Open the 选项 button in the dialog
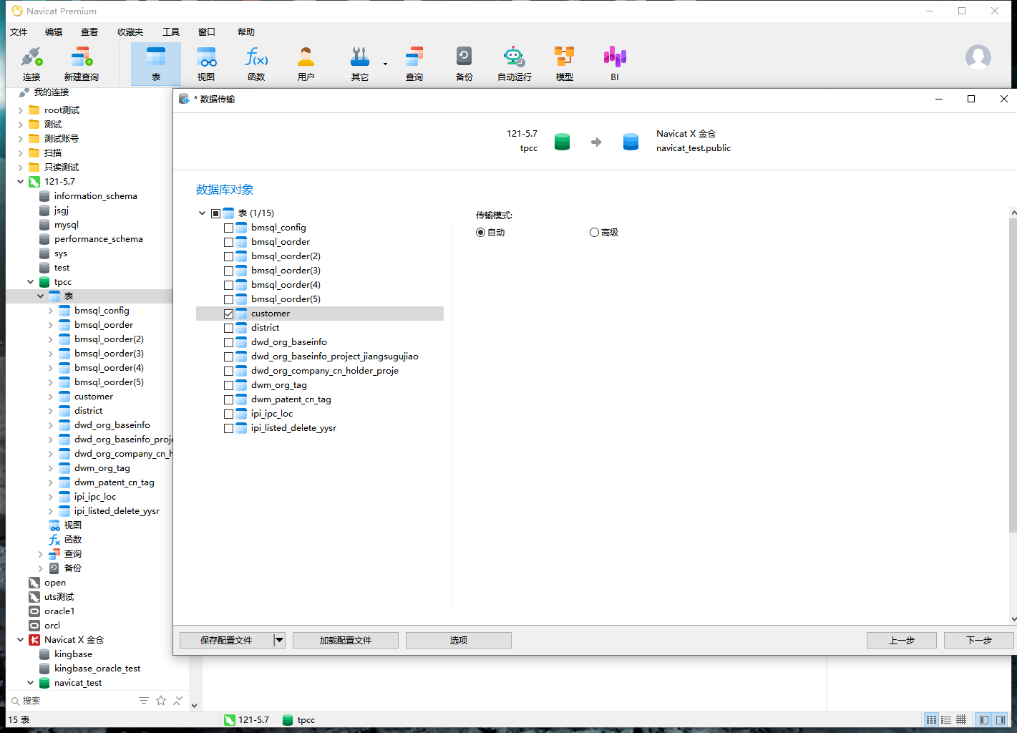The height and width of the screenshot is (733, 1017). click(x=459, y=640)
